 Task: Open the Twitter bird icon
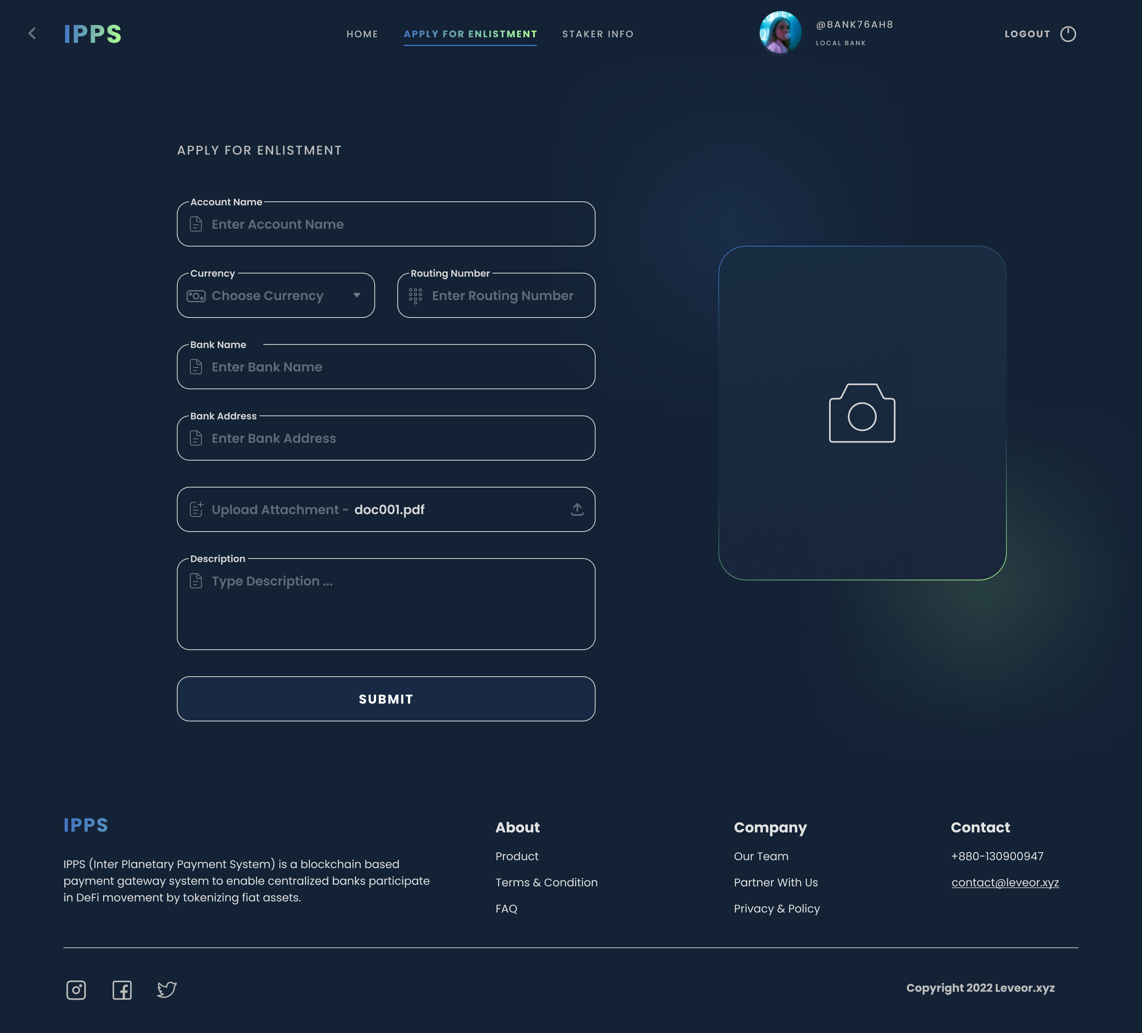click(x=167, y=989)
